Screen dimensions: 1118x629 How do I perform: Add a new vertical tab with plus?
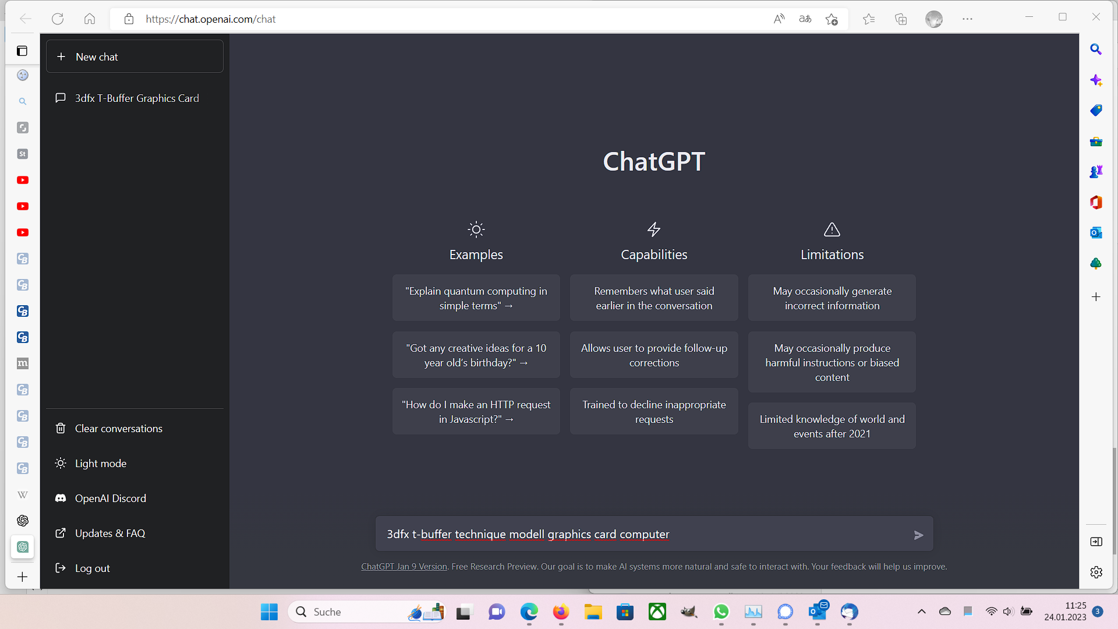[x=22, y=577]
